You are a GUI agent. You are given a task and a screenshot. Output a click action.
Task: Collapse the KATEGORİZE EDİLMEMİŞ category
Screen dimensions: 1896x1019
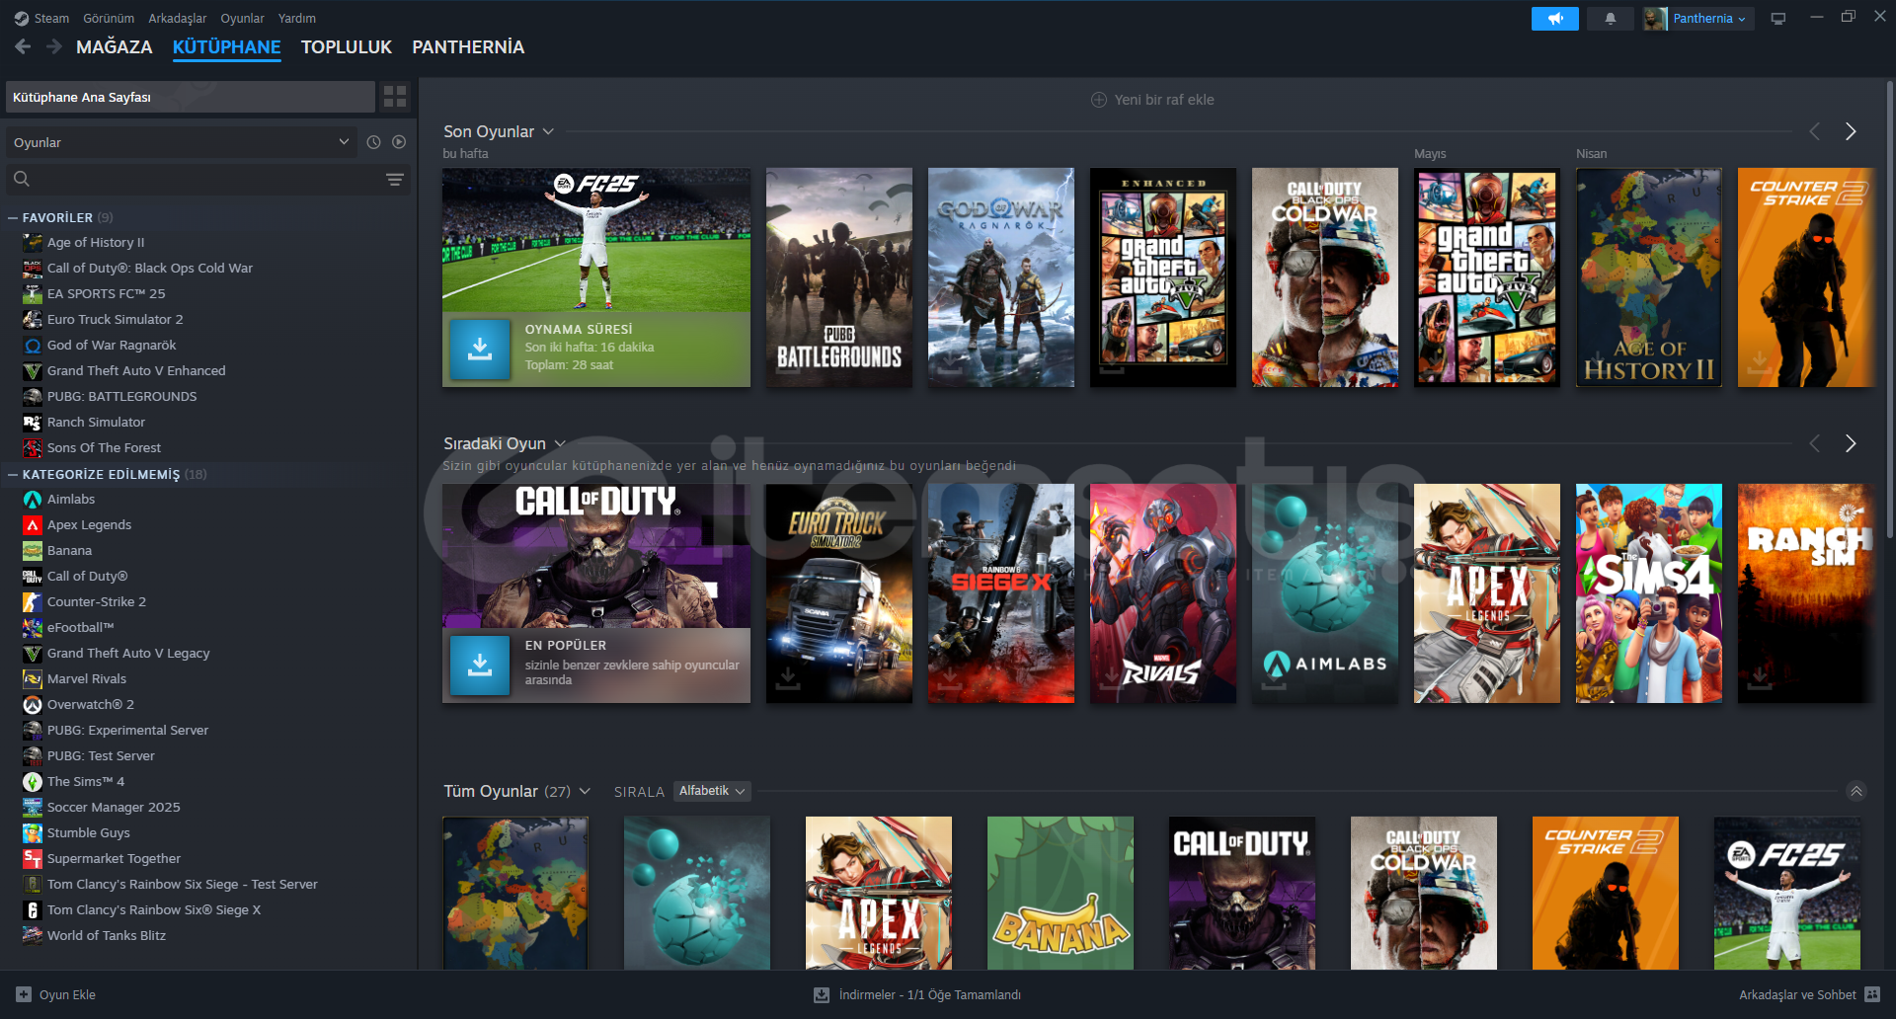click(x=13, y=474)
